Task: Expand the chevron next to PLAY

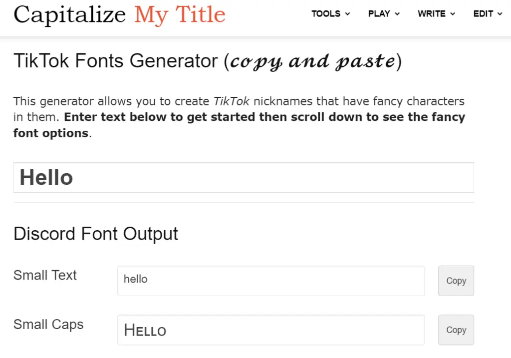Action: 397,14
